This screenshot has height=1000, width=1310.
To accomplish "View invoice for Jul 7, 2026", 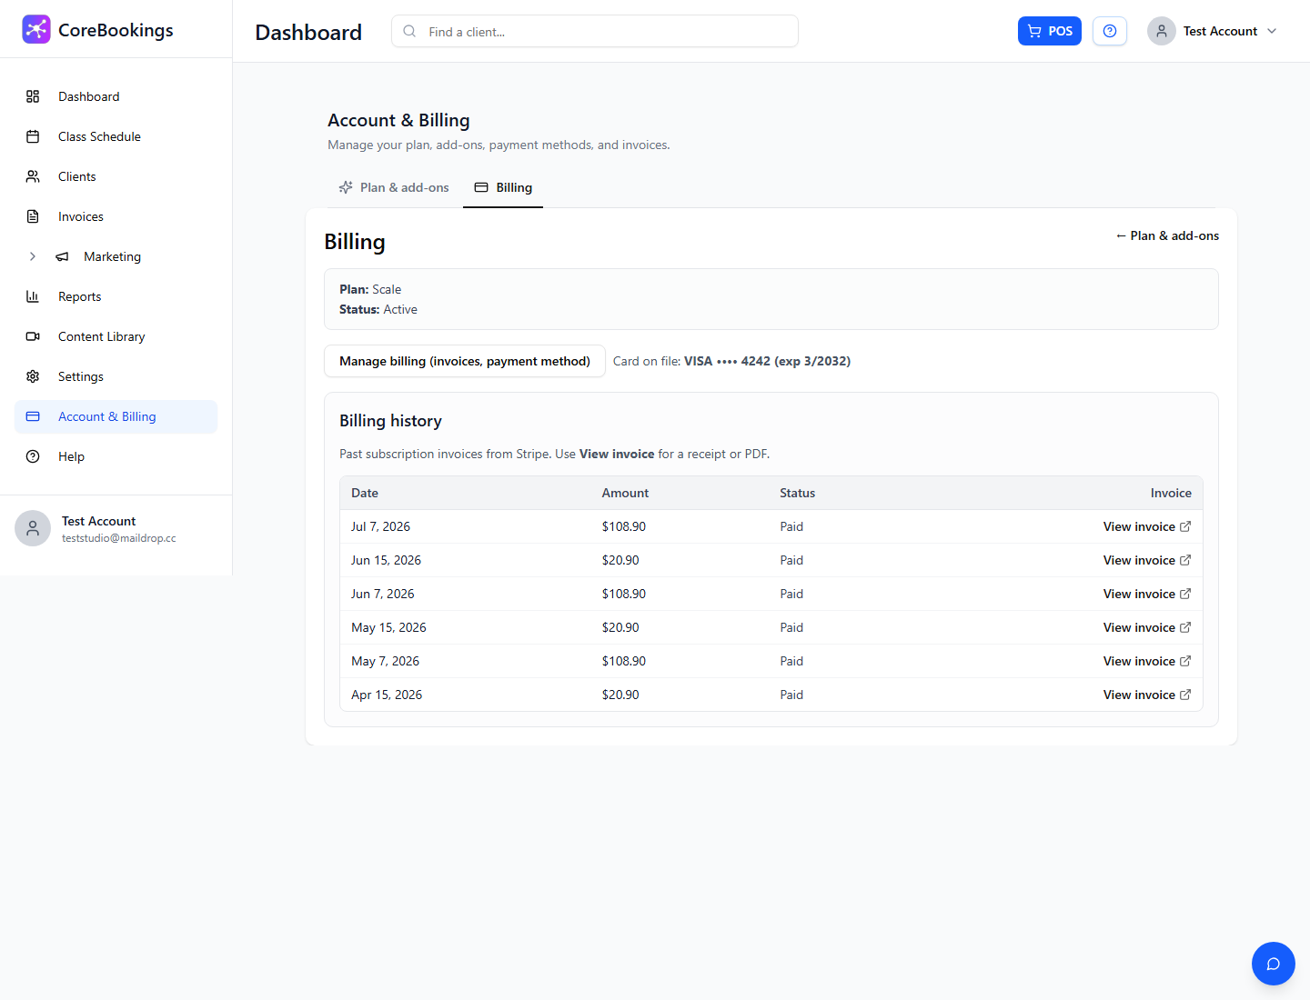I will click(x=1147, y=526).
